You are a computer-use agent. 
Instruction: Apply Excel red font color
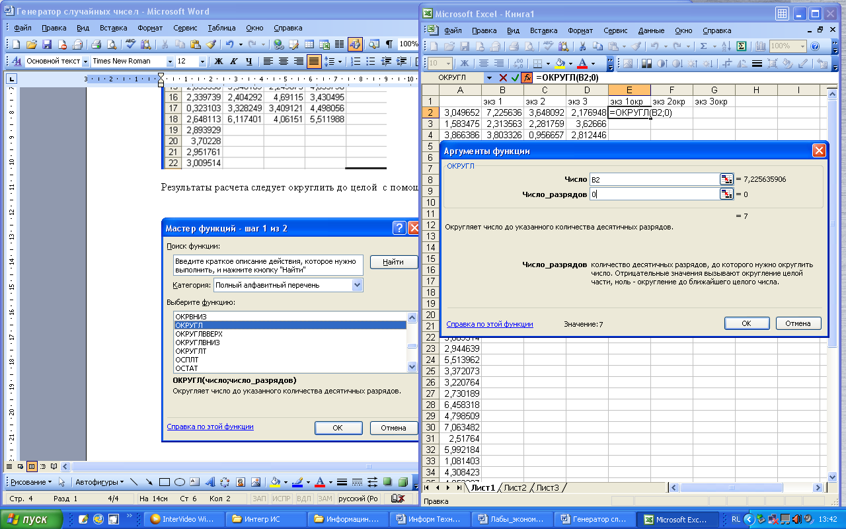tap(582, 64)
